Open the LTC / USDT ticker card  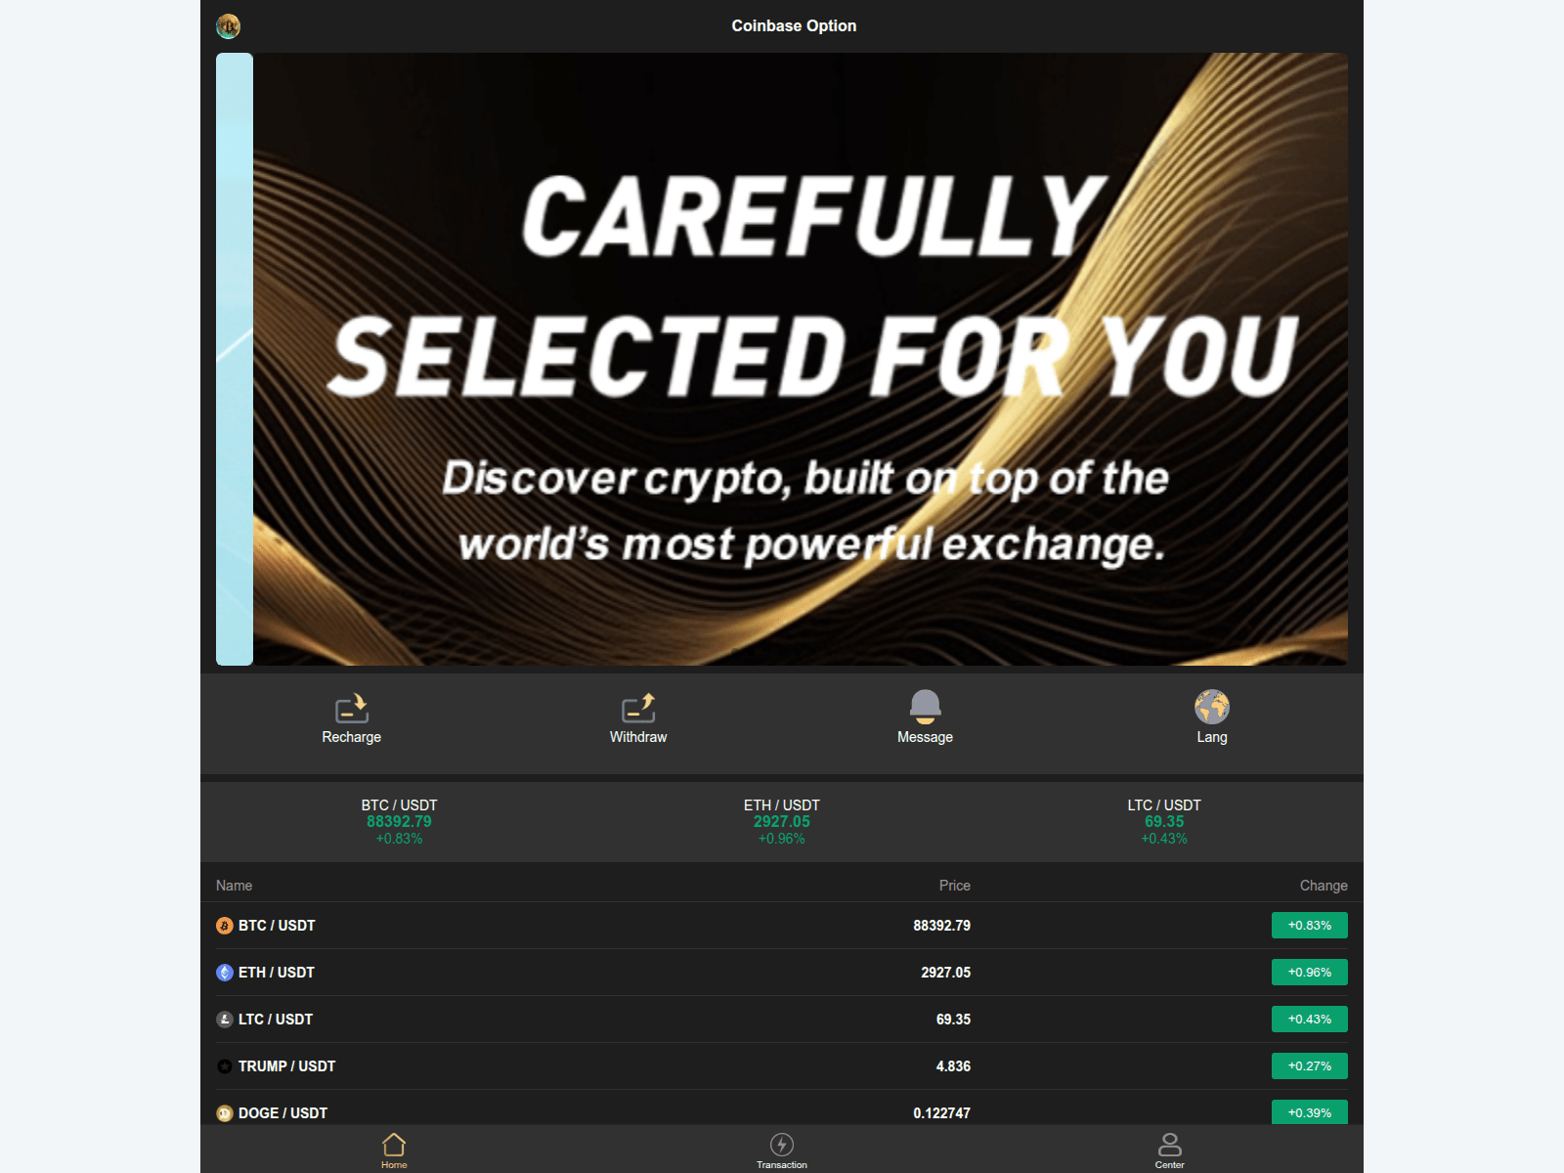click(1164, 821)
